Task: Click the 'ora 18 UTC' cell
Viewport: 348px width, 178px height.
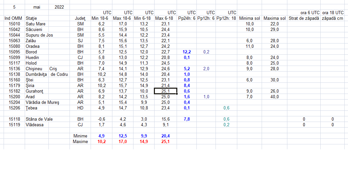Action: click(333, 13)
